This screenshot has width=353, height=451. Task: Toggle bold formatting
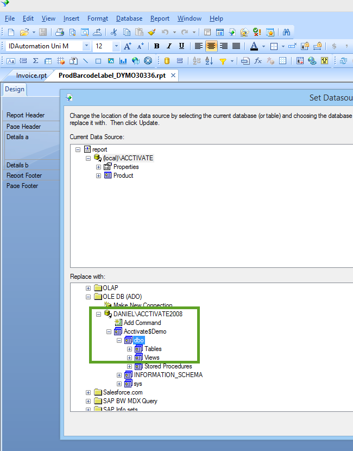pyautogui.click(x=156, y=46)
